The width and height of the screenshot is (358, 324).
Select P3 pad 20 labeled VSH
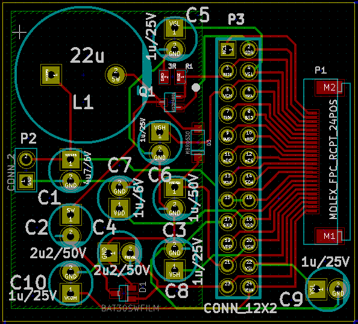point(249,244)
